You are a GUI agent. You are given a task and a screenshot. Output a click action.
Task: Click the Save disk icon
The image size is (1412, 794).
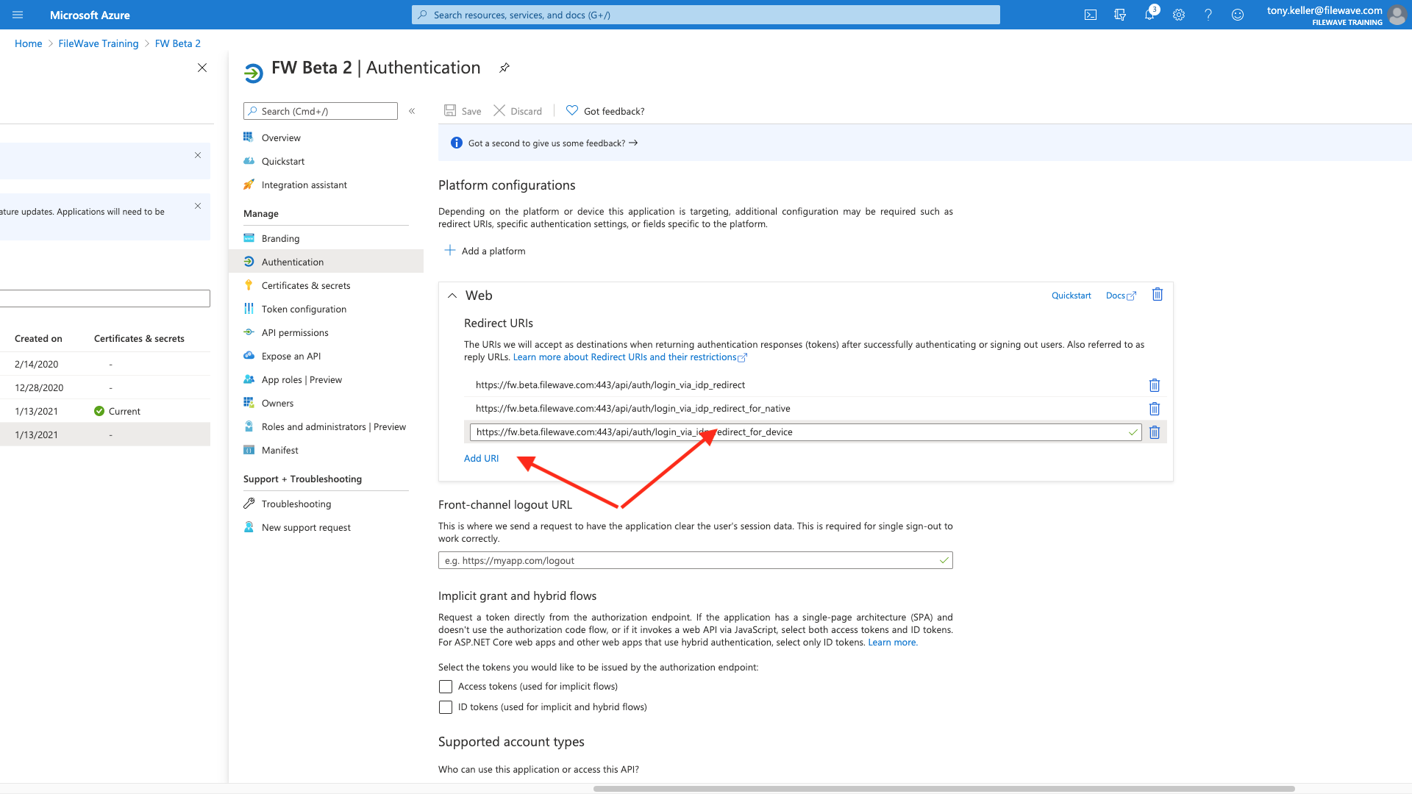click(x=450, y=110)
